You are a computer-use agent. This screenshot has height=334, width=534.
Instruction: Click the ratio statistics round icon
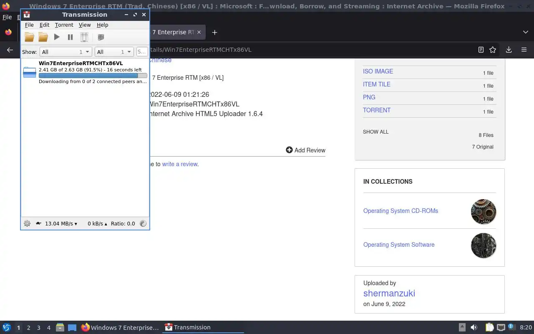pos(143,223)
